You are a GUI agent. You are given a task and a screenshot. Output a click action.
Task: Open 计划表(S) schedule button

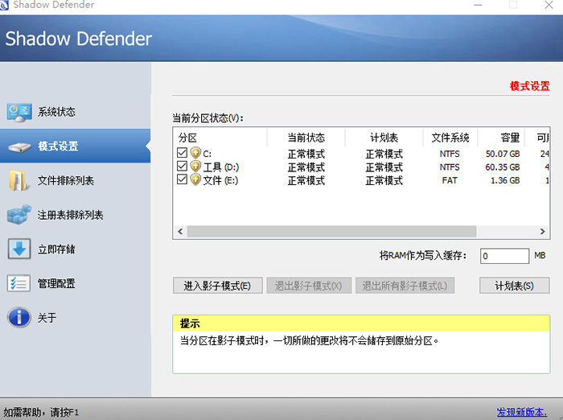click(x=514, y=286)
